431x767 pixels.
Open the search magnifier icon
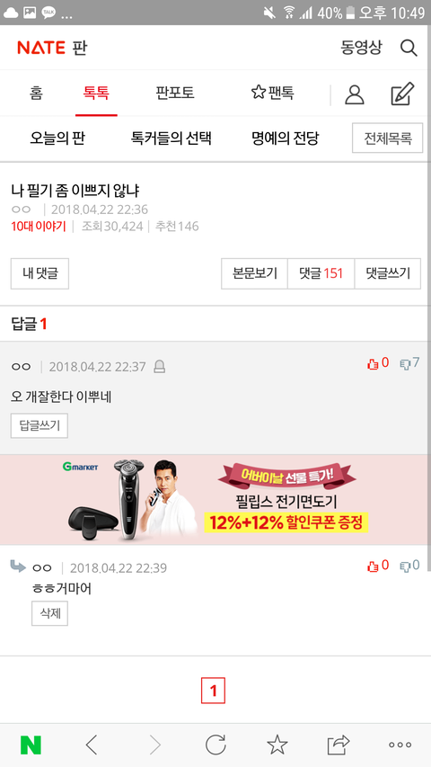click(409, 48)
